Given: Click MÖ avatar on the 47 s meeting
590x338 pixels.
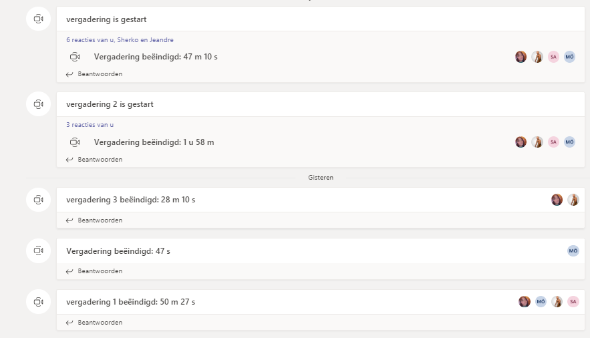Looking at the screenshot, I should coord(573,250).
